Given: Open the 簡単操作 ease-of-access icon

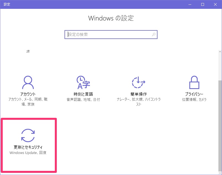Looking at the screenshot, I should [138, 82].
